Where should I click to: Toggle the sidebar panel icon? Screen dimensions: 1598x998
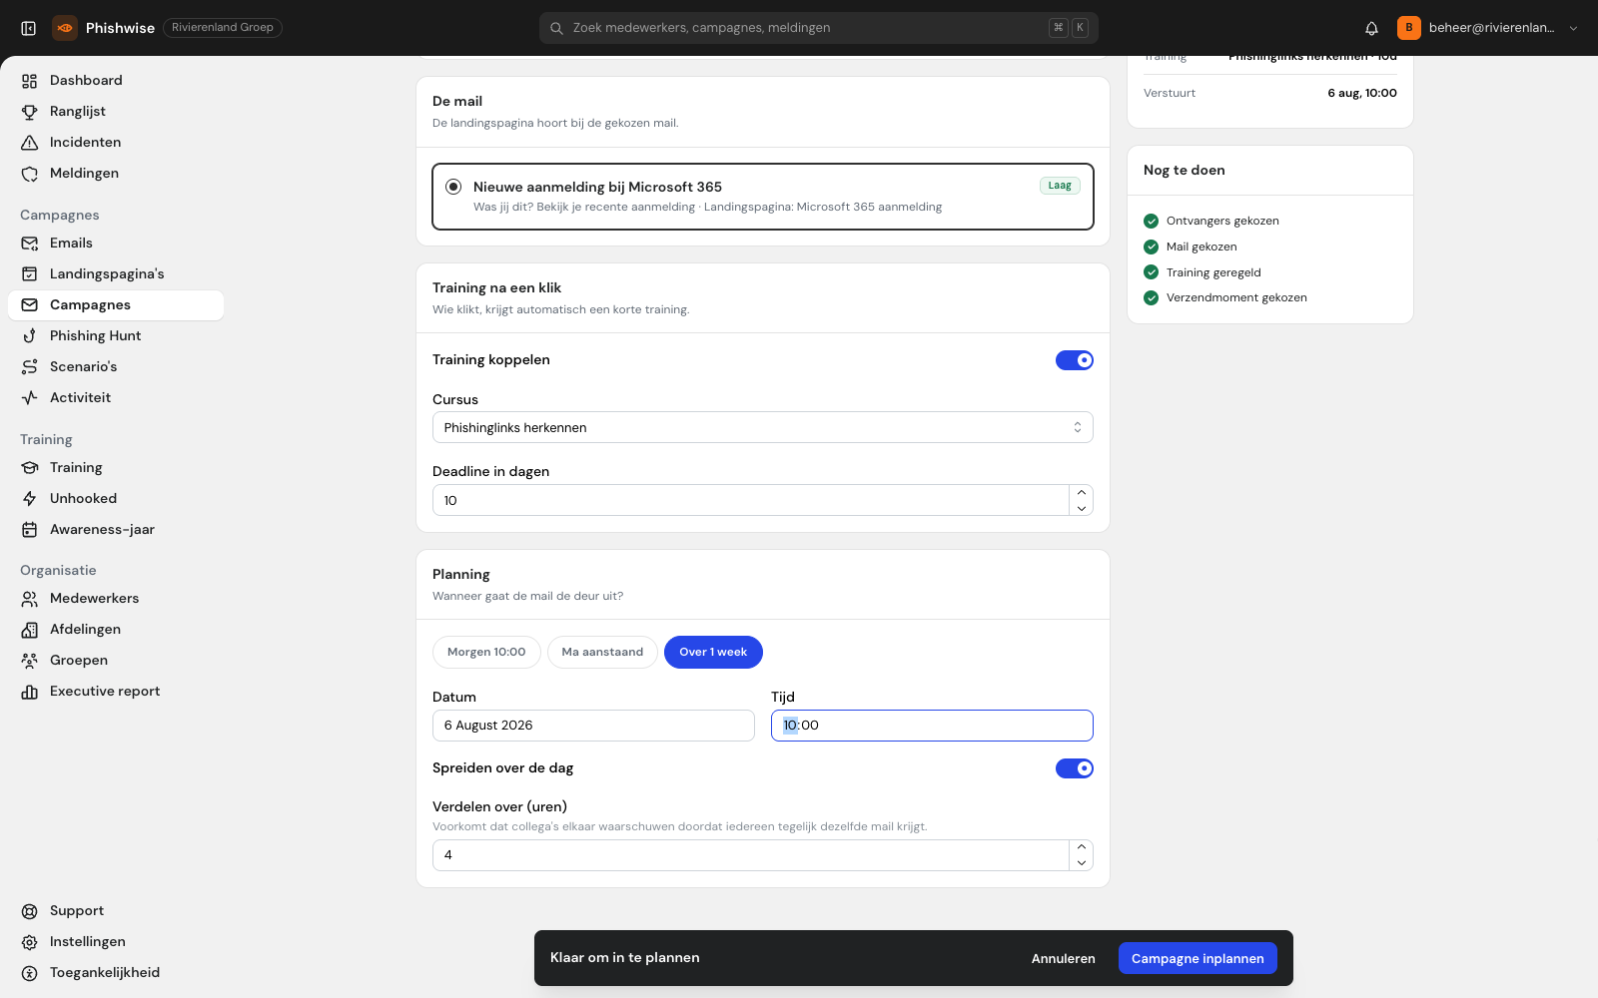point(29,28)
